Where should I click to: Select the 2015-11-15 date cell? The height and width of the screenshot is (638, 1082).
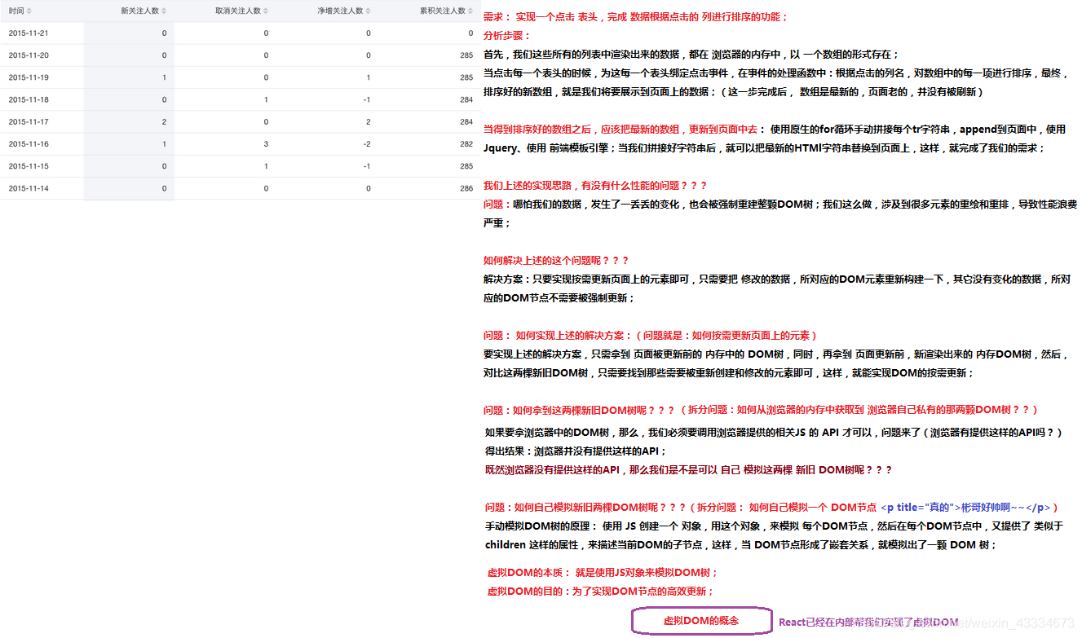click(x=29, y=166)
